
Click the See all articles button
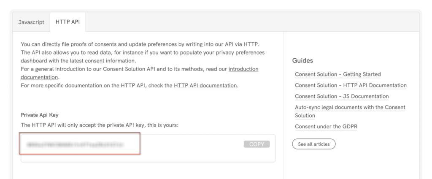[x=313, y=144]
